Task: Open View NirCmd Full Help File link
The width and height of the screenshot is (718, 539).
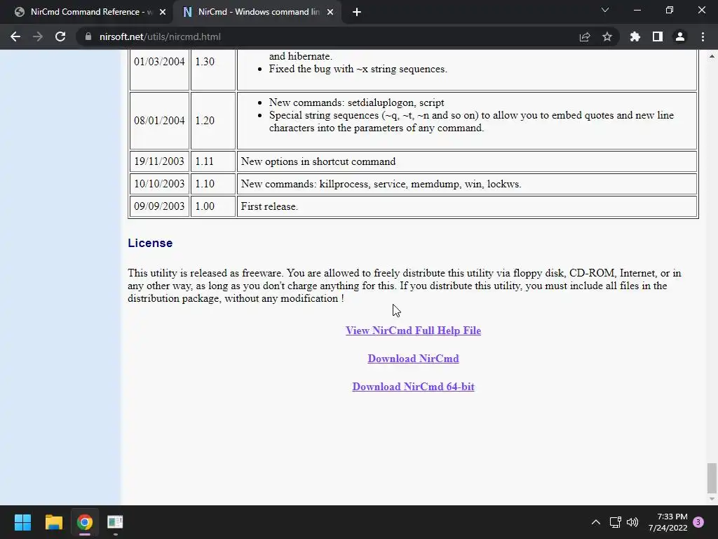Action: coord(413,331)
